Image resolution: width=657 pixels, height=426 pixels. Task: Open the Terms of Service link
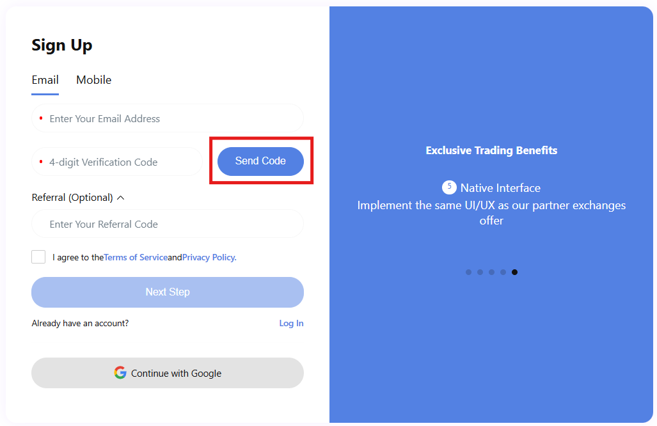coord(136,258)
